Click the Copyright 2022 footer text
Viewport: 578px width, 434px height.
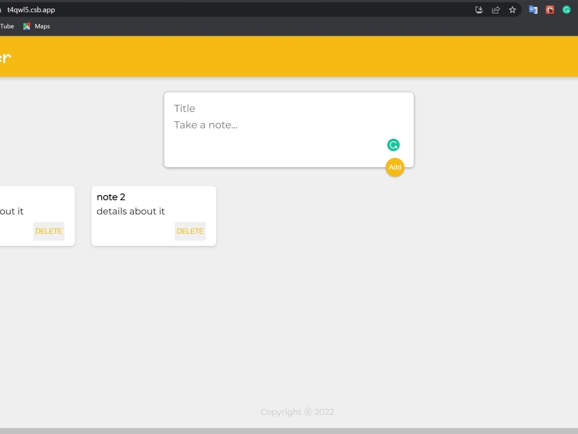pyautogui.click(x=297, y=412)
